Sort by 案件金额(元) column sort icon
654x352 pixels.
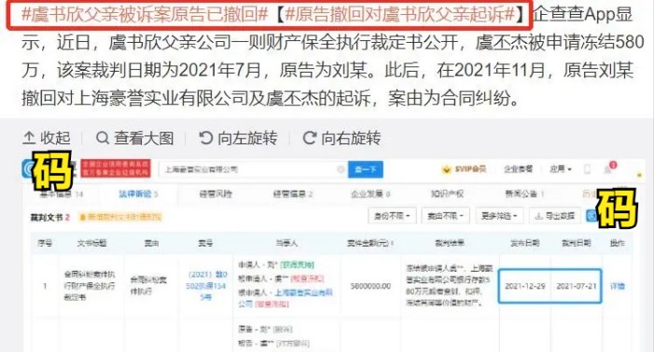point(393,243)
